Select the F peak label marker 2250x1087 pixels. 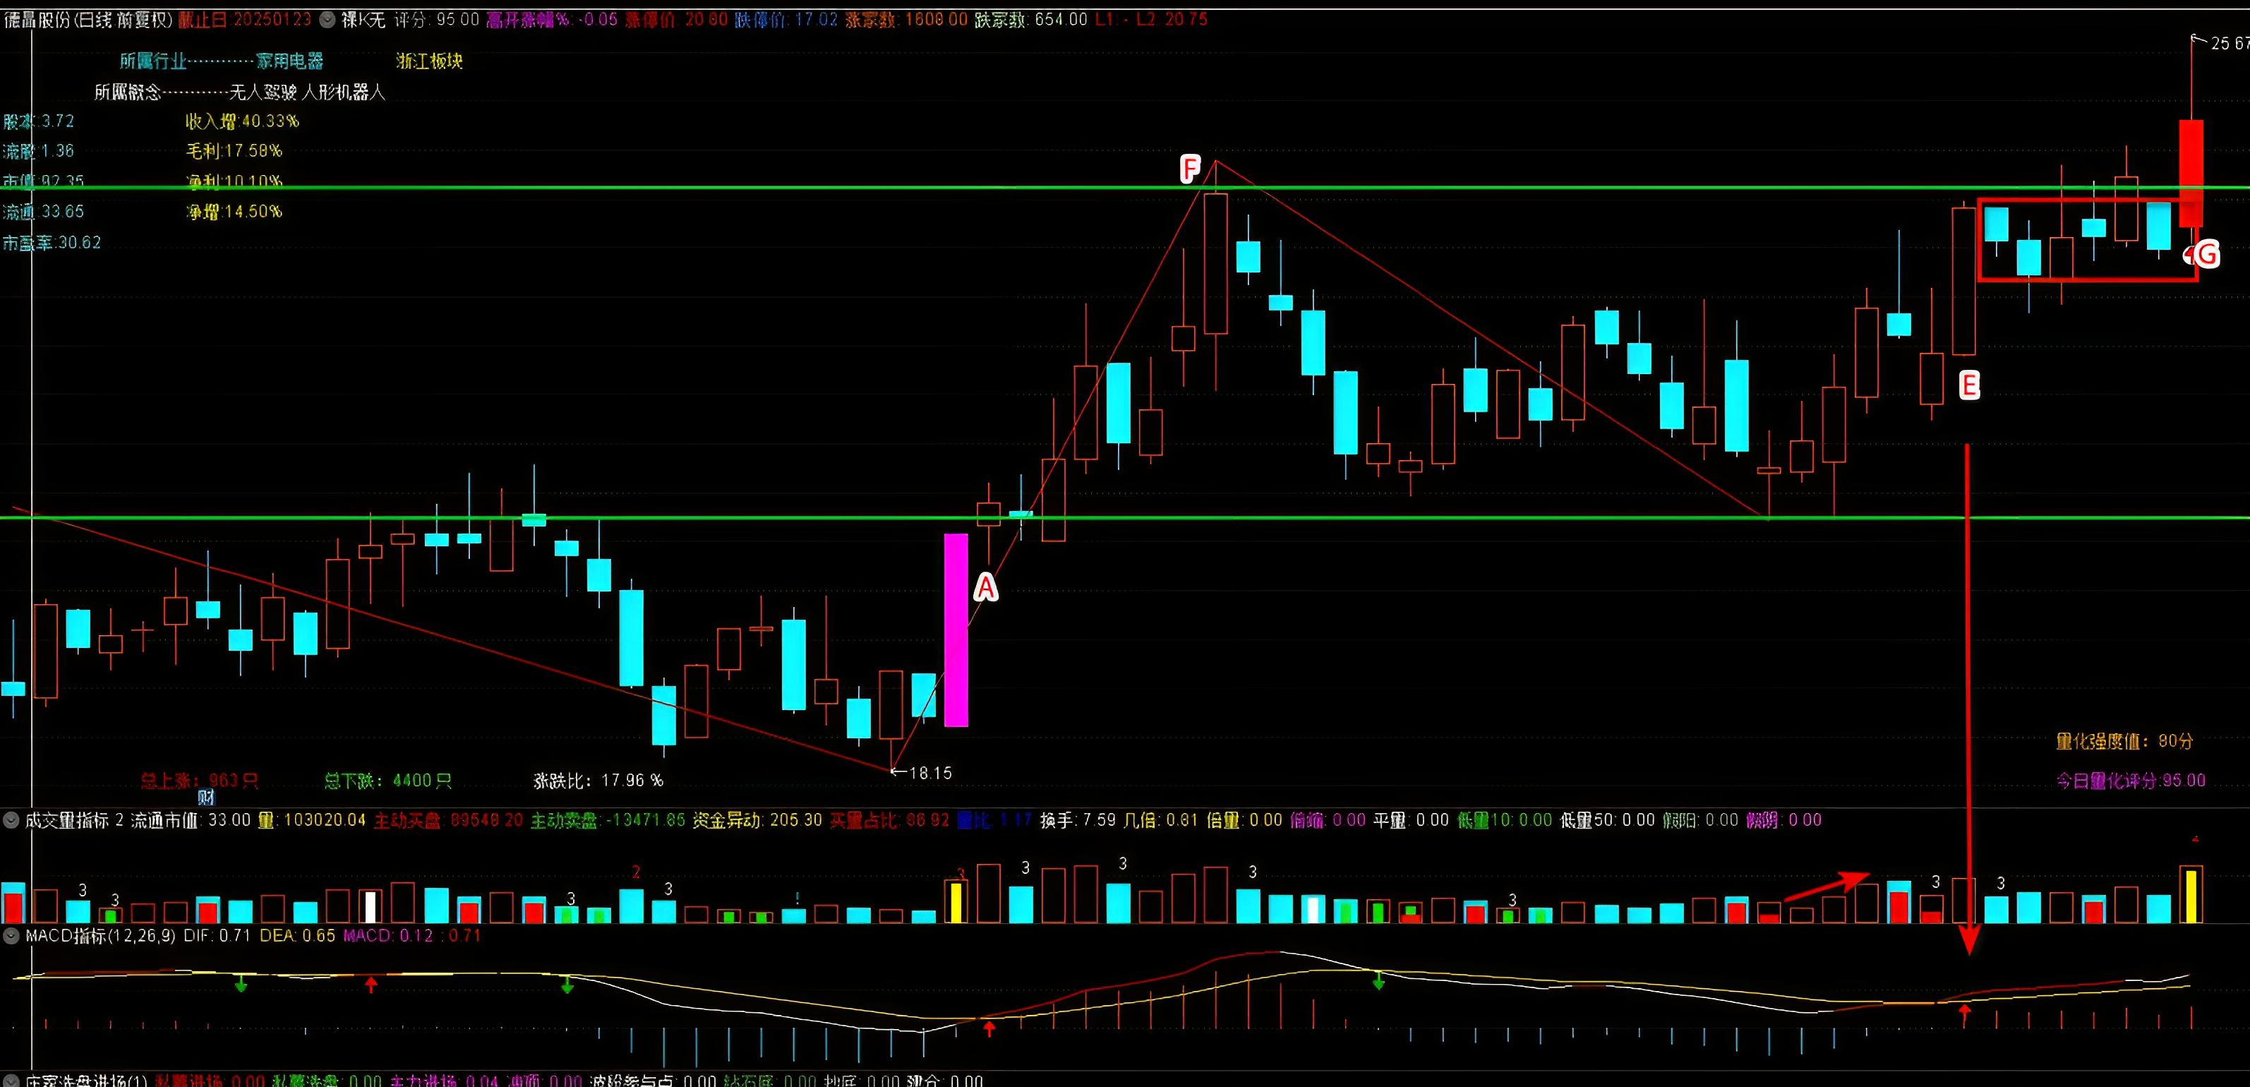click(x=1190, y=168)
